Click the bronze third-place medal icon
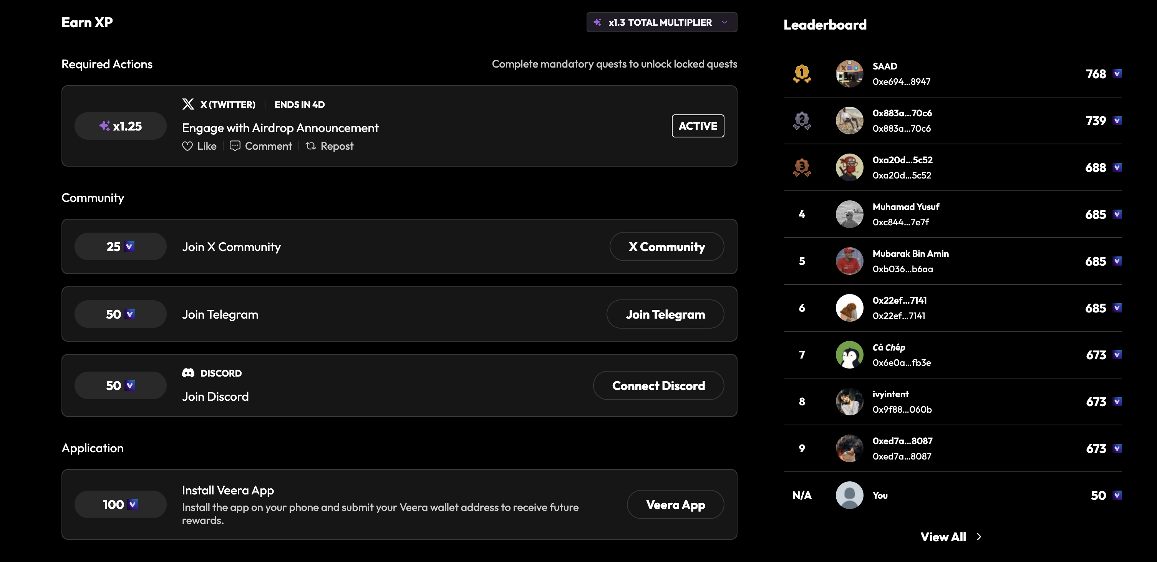This screenshot has height=562, width=1157. coord(802,167)
